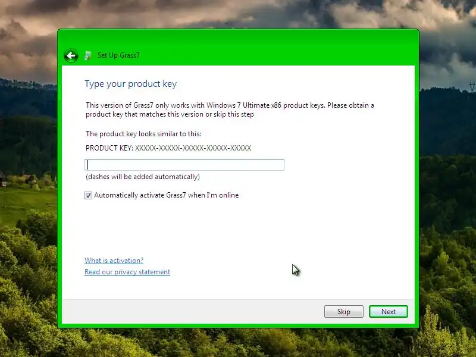This screenshot has height=357, width=476.
Task: Click the setup icon beside Set Up Grass7
Action: pos(87,55)
